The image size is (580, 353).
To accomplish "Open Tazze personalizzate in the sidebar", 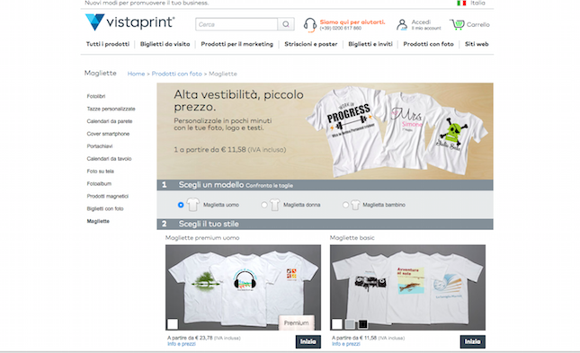I will coord(111,109).
